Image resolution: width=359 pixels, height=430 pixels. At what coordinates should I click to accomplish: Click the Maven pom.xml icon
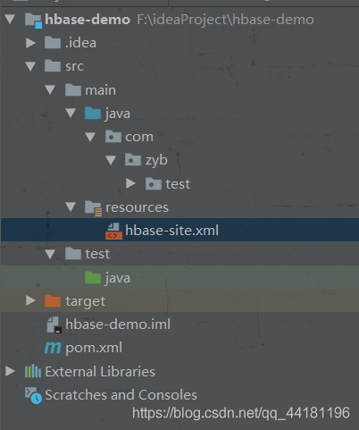click(x=53, y=348)
